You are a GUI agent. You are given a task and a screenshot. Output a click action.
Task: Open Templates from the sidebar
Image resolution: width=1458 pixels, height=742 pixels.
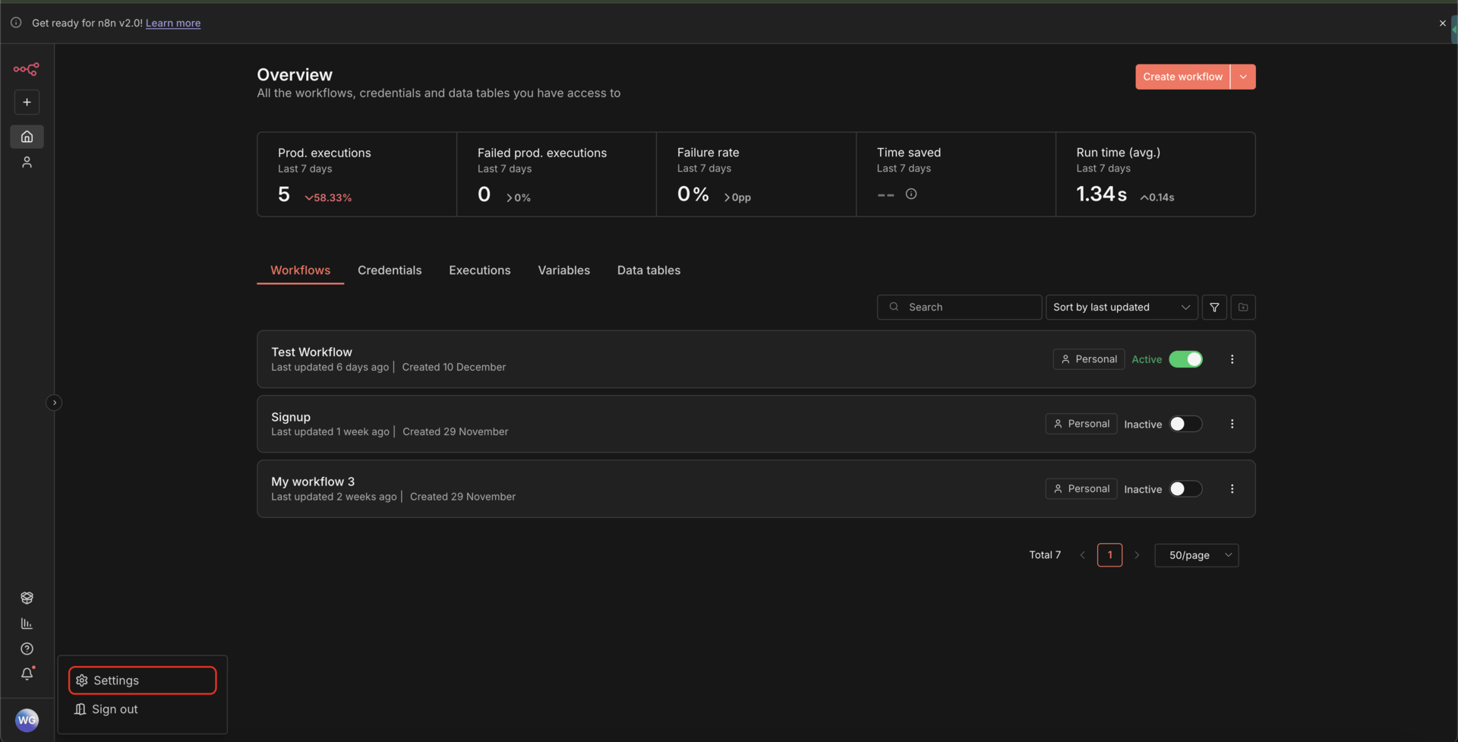pos(27,598)
